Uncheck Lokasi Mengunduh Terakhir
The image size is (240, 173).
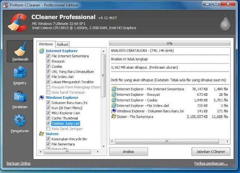click(48, 82)
